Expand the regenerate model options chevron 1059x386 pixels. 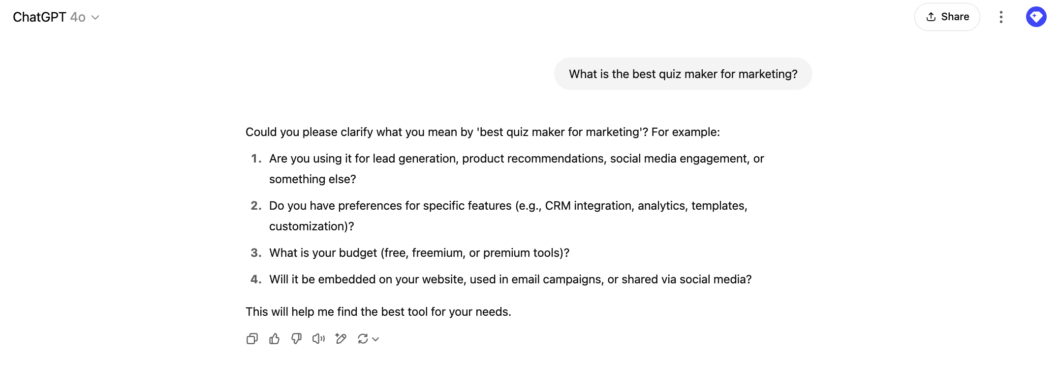tap(376, 339)
